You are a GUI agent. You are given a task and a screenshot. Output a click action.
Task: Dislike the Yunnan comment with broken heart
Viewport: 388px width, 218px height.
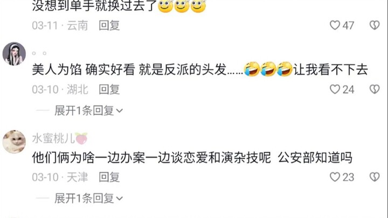(375, 25)
